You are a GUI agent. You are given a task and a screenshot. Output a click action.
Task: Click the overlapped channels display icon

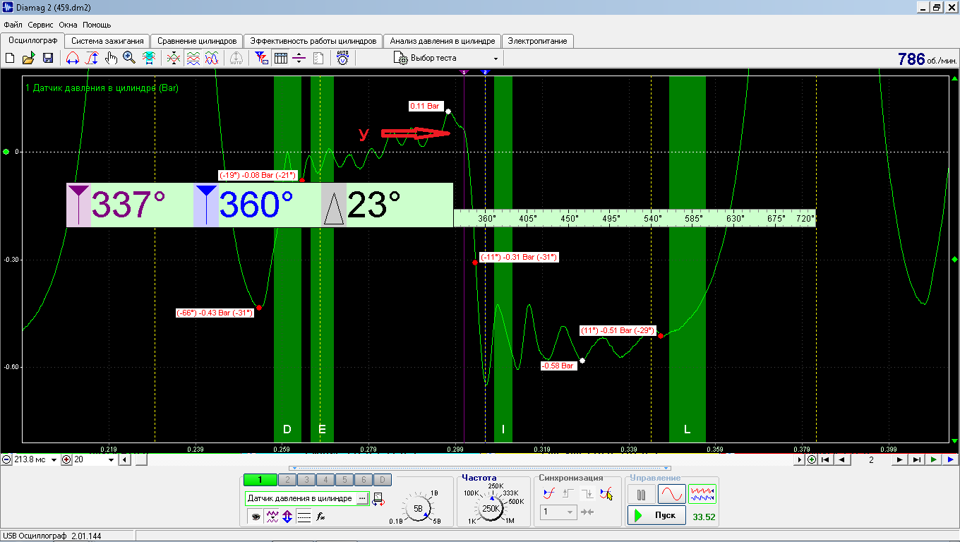tap(174, 58)
